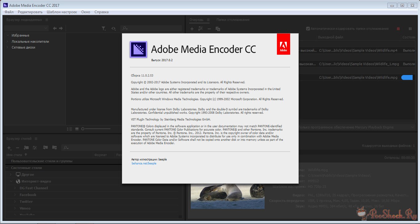Collapse the Системные стили group

click(7, 168)
